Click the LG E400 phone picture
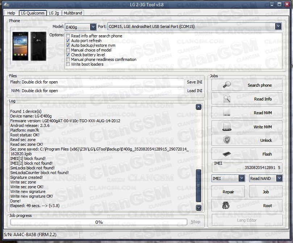 coord(29,46)
